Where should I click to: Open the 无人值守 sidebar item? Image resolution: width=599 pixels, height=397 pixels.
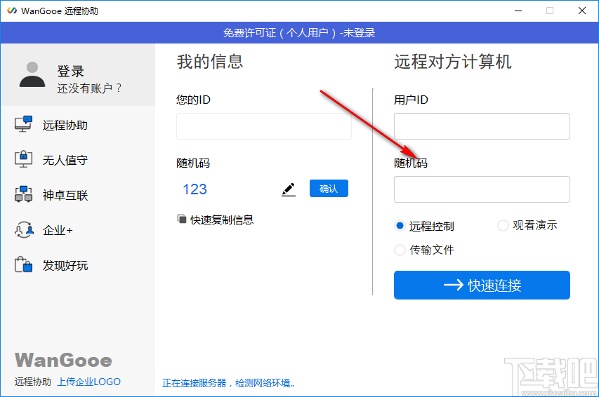coord(65,161)
